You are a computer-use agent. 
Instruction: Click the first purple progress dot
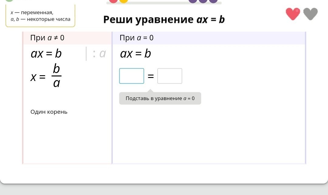coord(193,1)
